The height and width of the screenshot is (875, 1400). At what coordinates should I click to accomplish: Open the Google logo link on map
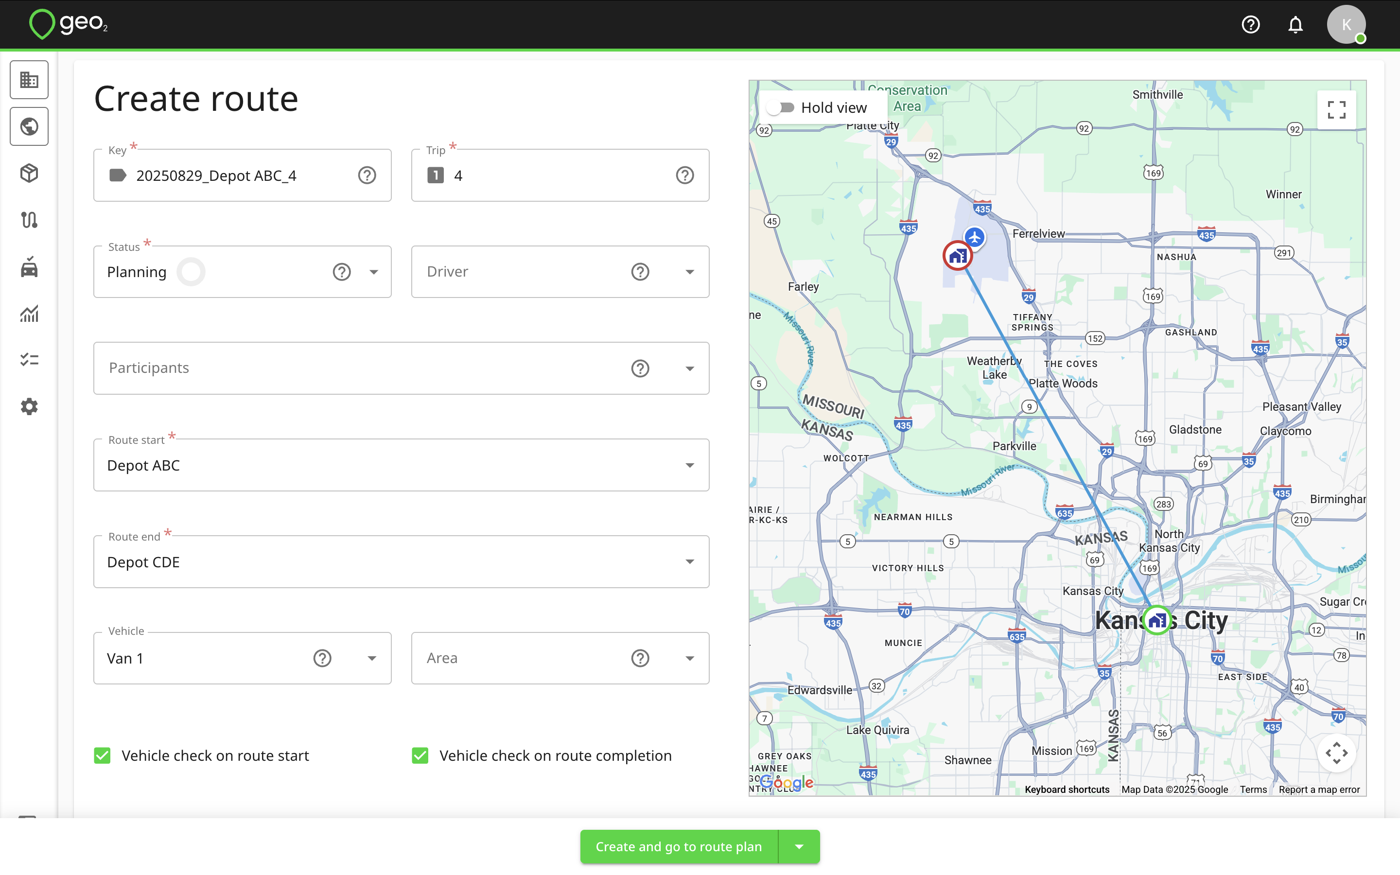click(x=787, y=783)
